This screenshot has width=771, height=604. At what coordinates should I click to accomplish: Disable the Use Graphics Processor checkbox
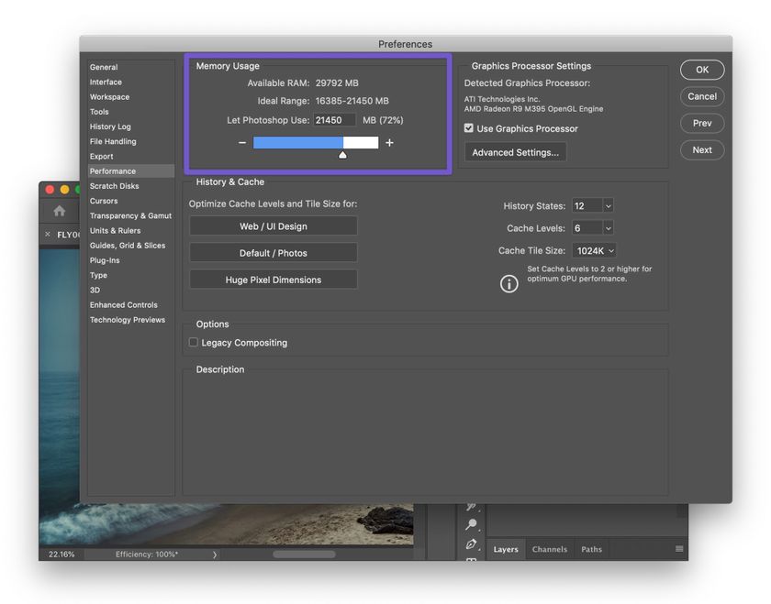tap(468, 128)
